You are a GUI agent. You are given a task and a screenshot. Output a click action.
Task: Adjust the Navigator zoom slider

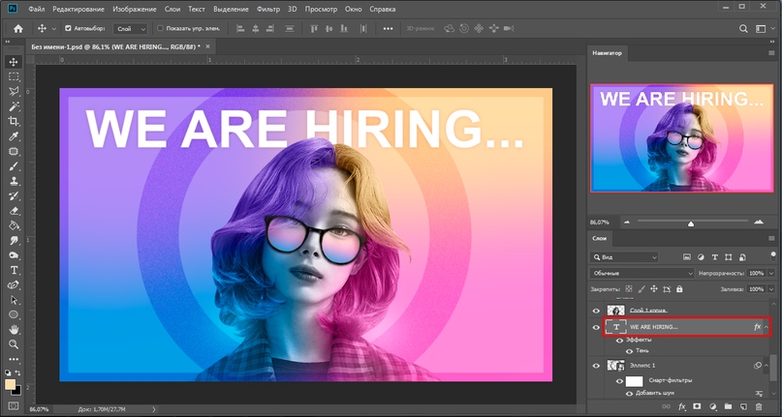(x=691, y=223)
